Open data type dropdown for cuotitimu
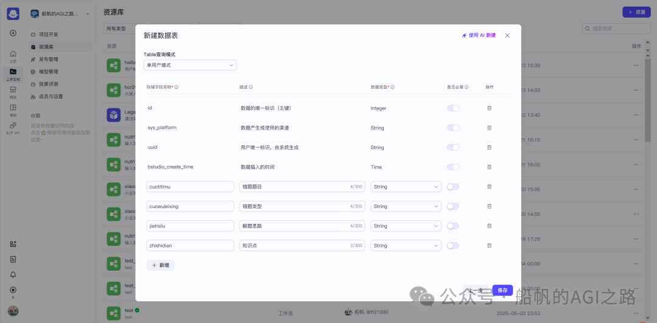The image size is (657, 323). coord(406,187)
